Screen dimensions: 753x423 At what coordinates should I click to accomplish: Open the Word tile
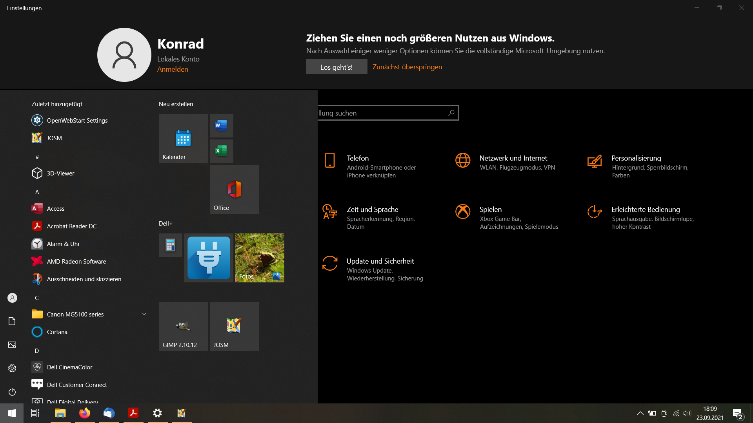(221, 125)
